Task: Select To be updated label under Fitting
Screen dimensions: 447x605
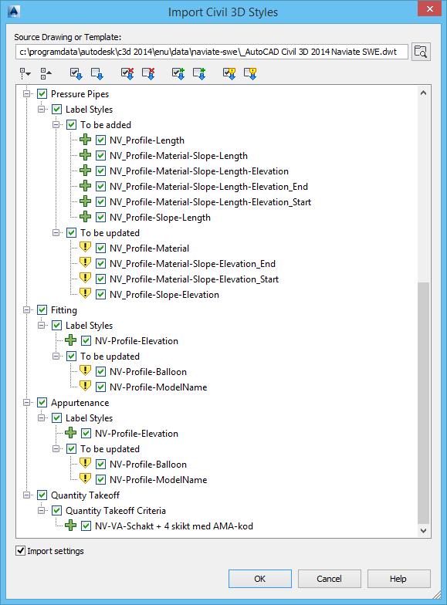Action: (x=110, y=357)
